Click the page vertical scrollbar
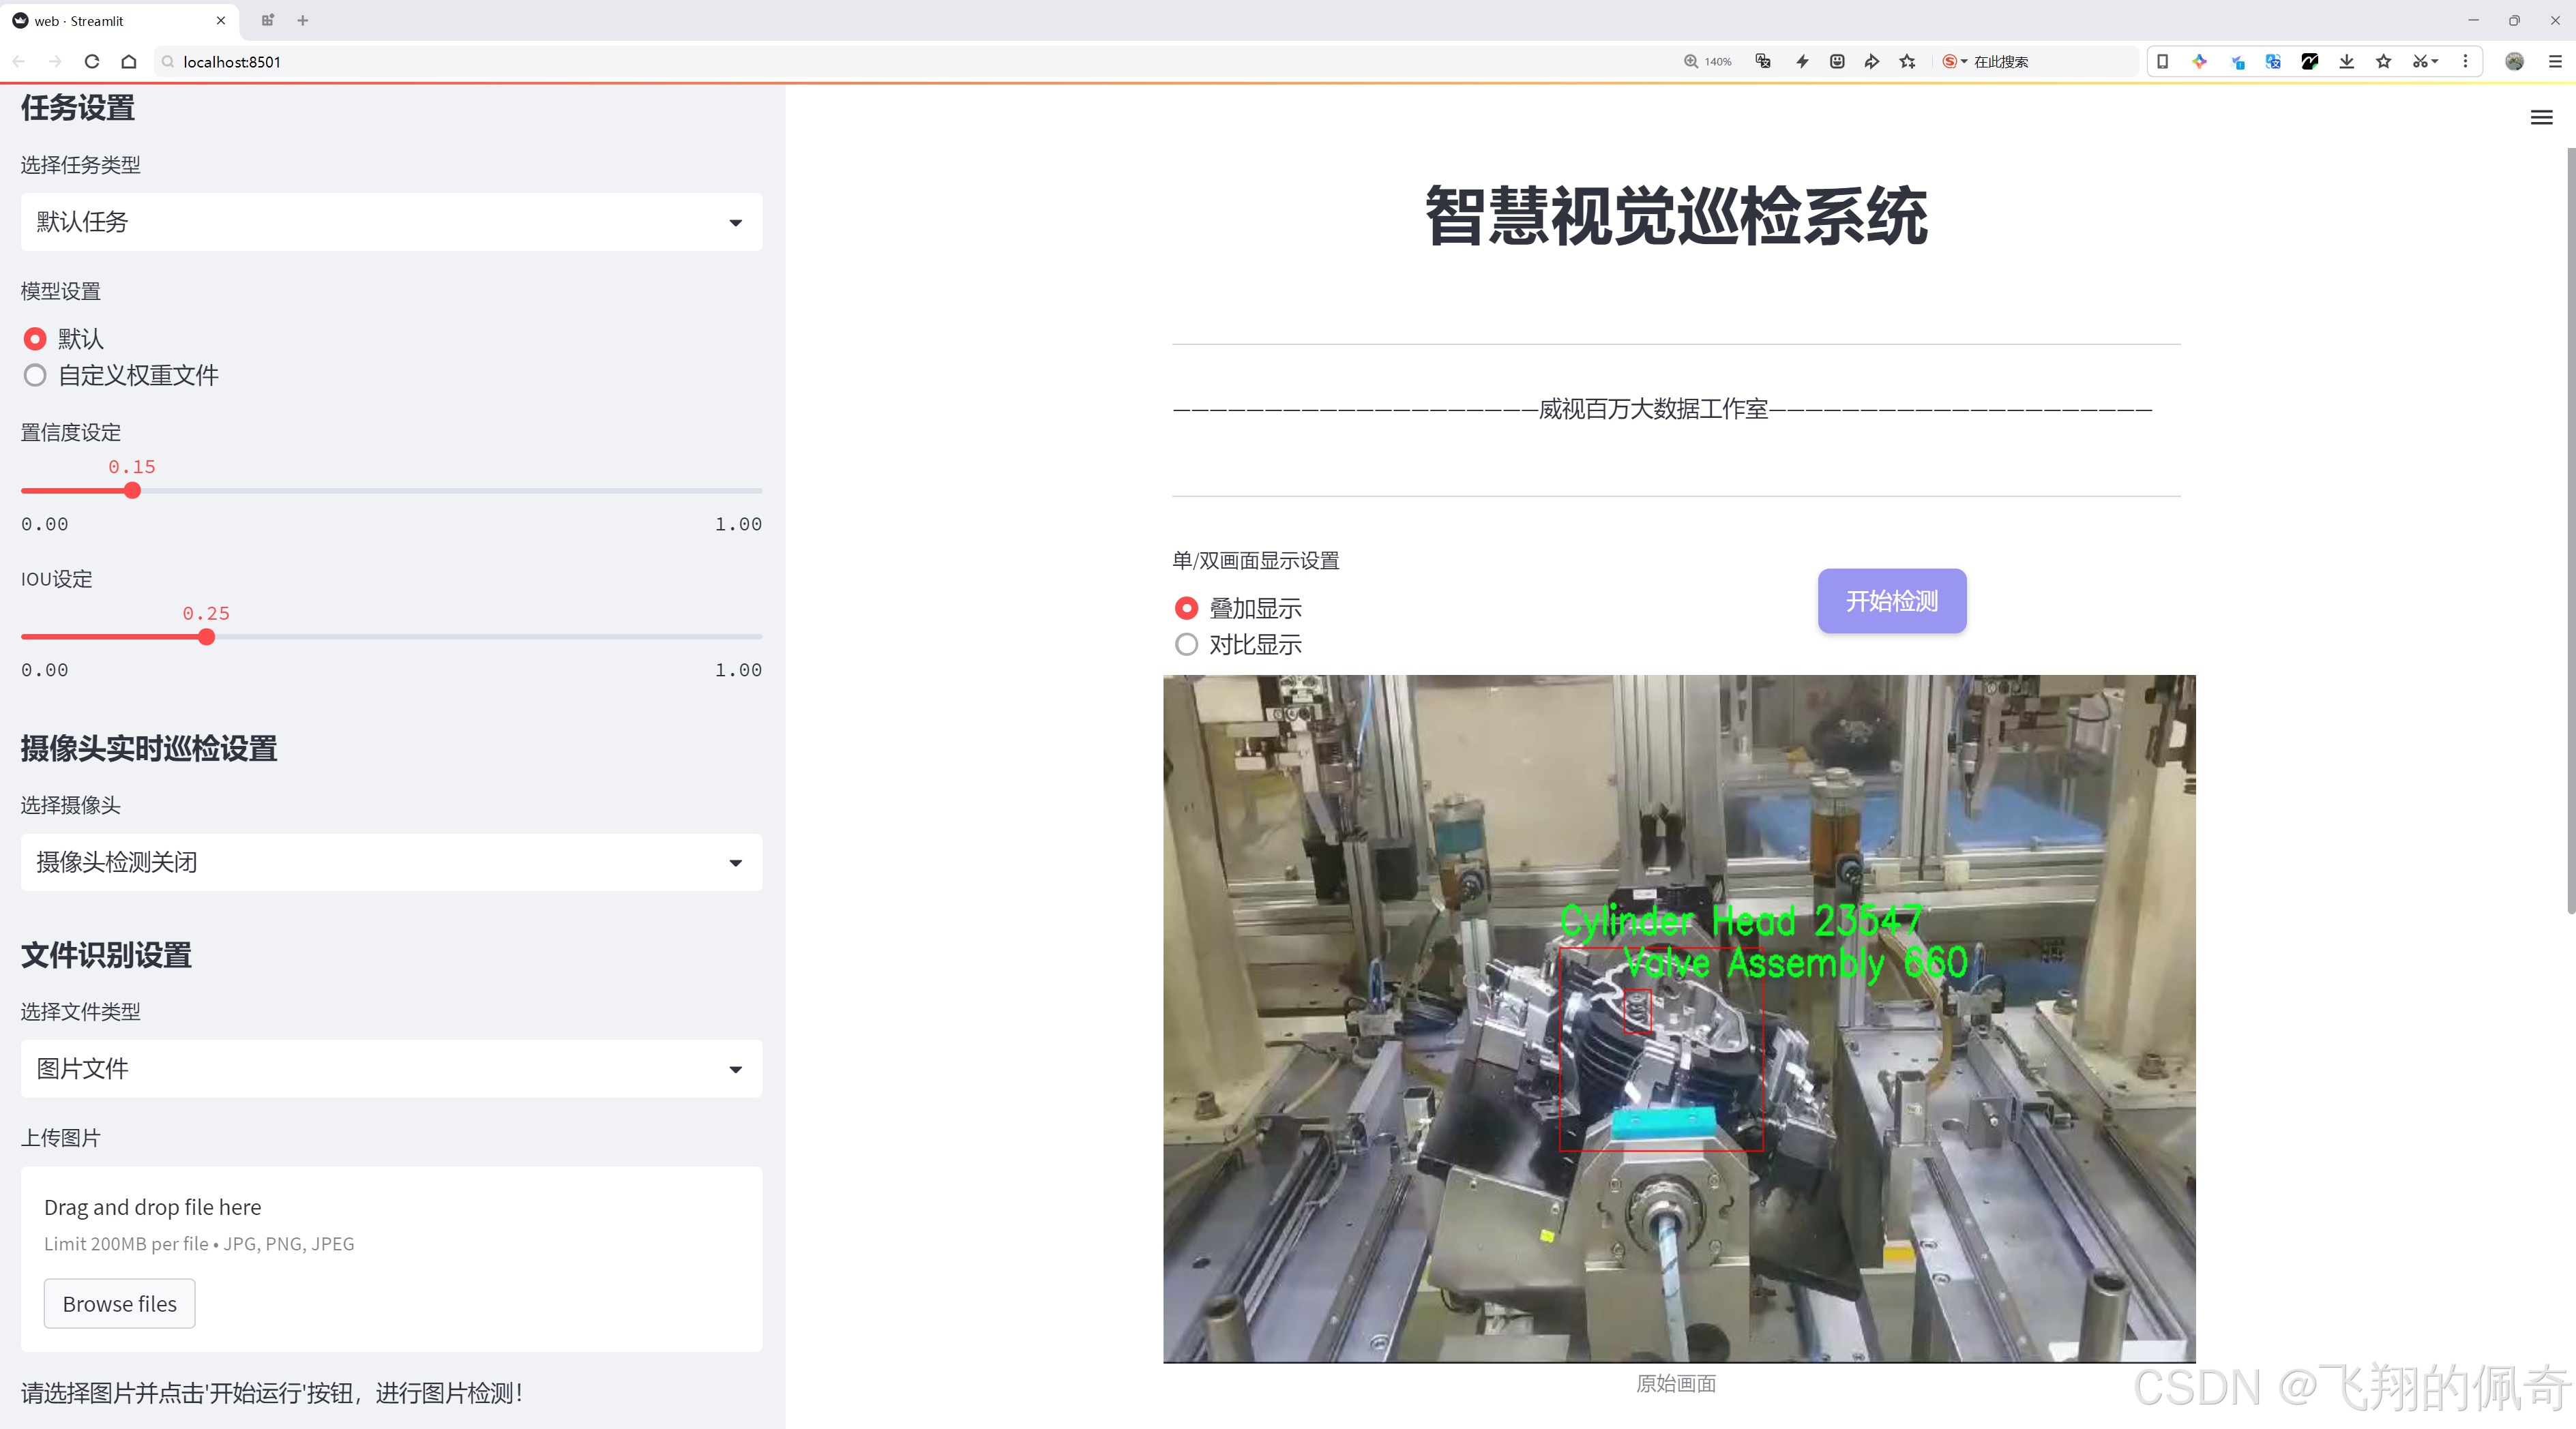 pyautogui.click(x=2570, y=530)
